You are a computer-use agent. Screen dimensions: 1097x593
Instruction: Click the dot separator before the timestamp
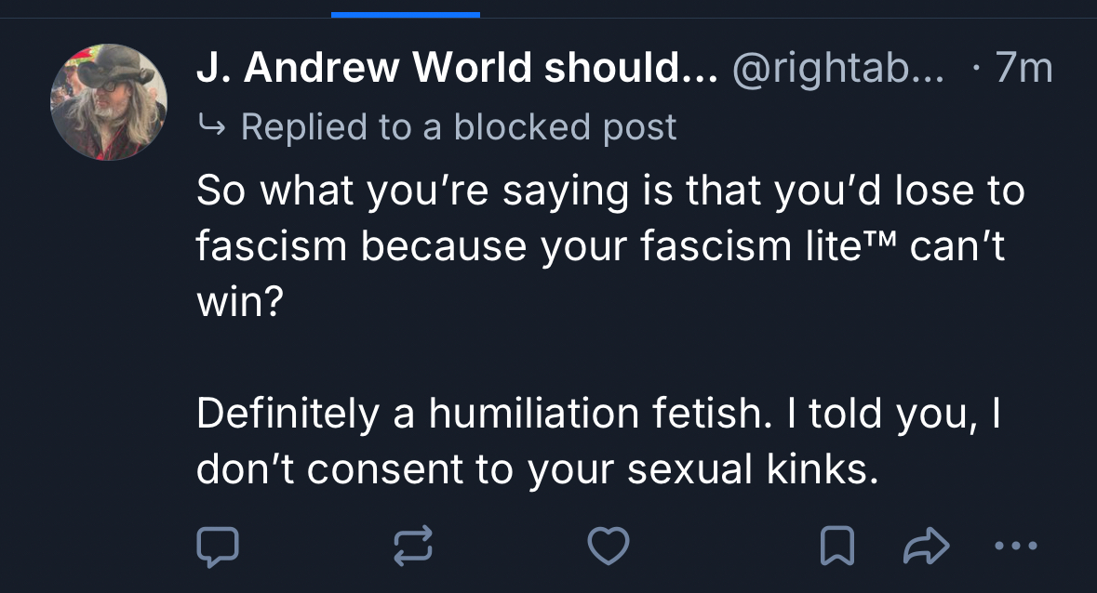point(974,71)
